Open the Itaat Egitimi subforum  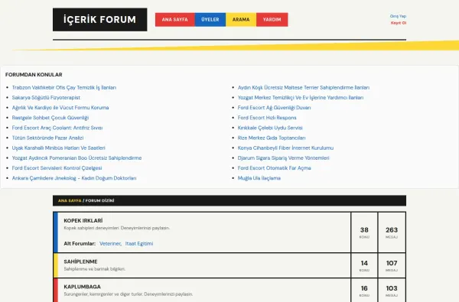pos(139,243)
